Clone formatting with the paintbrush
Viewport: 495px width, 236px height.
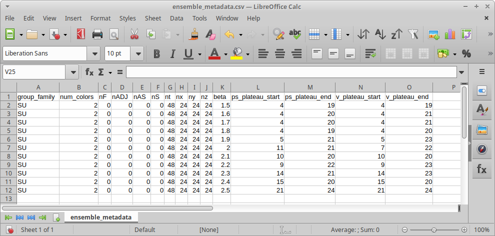[193, 34]
